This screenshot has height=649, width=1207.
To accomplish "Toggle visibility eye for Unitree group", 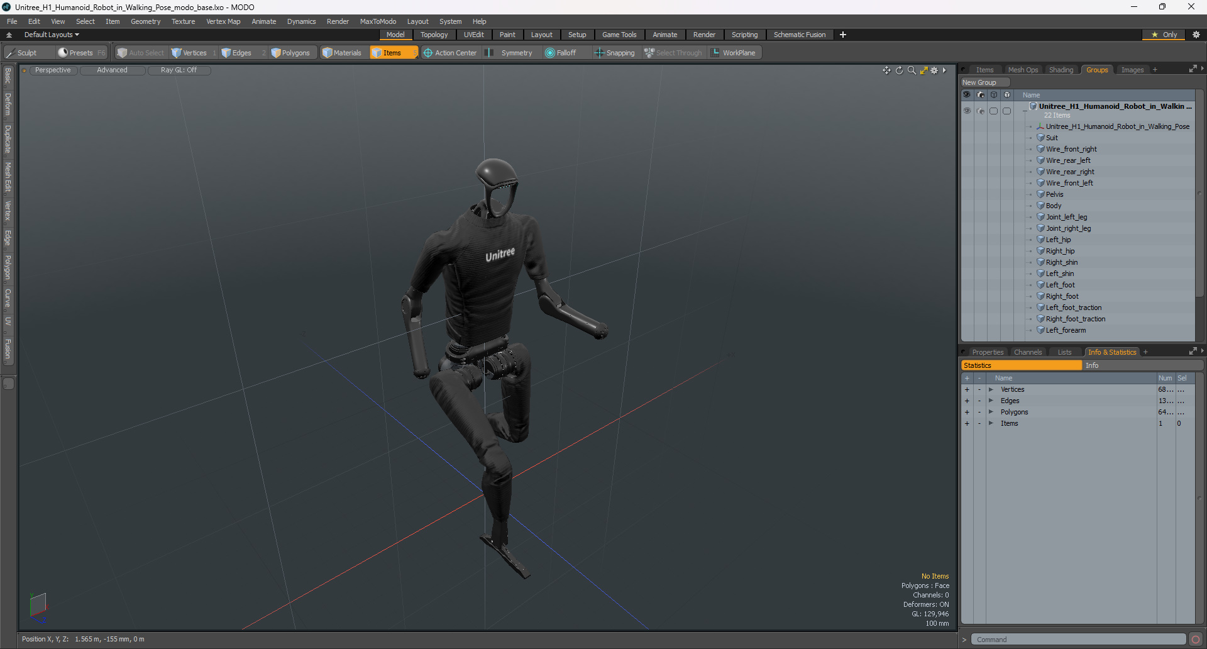I will point(967,111).
